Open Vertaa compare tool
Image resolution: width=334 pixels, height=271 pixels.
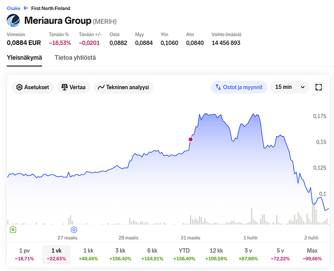[74, 87]
